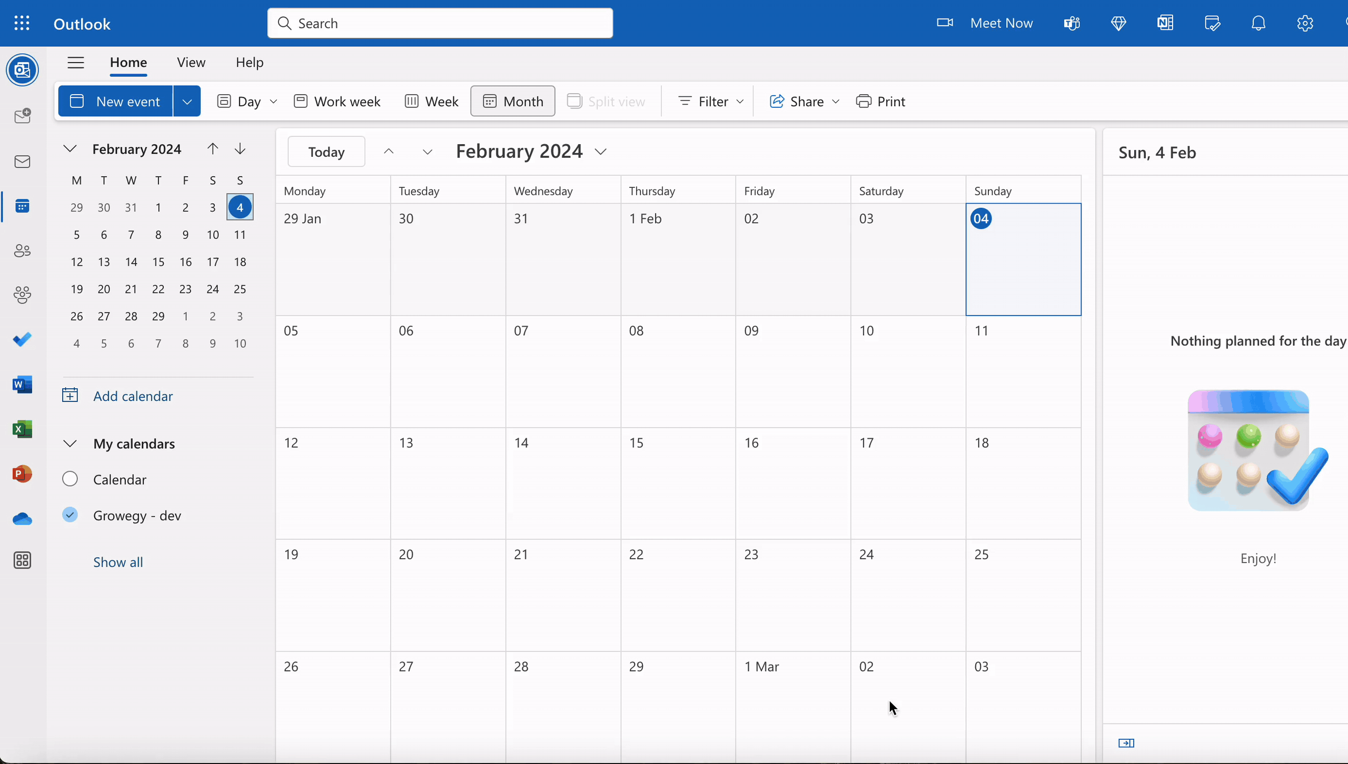Open Excel from the left app rail
The image size is (1348, 764).
(x=22, y=429)
